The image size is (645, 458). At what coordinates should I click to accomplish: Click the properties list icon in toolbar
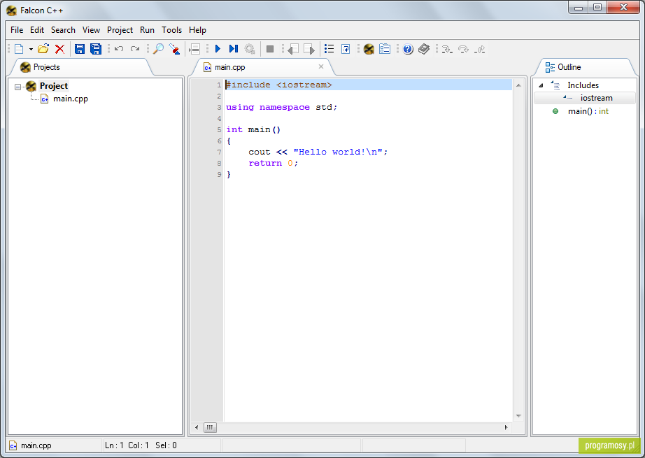[x=385, y=49]
